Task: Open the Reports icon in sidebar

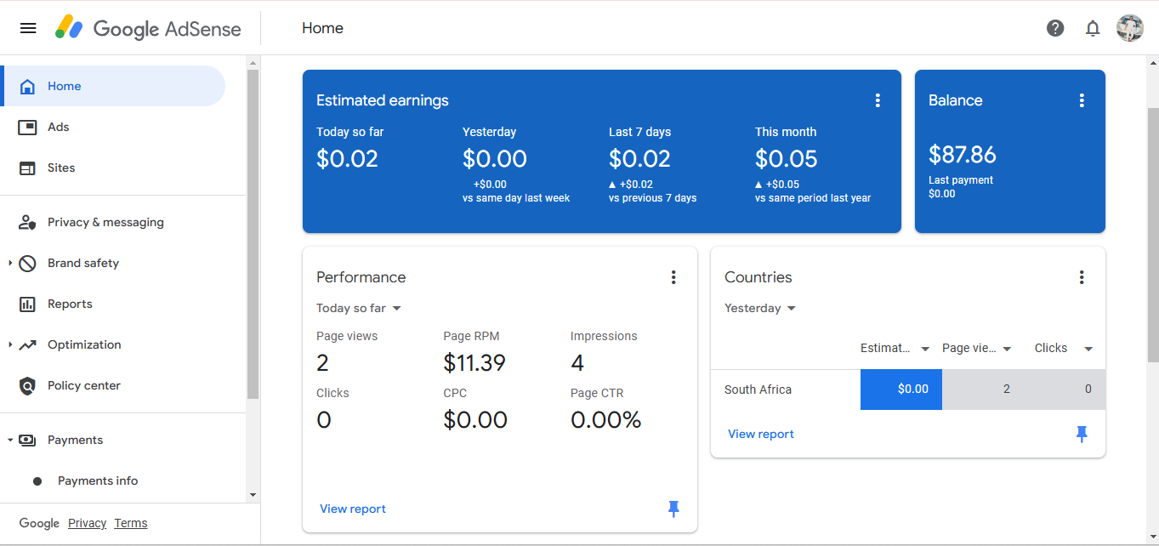Action: [x=28, y=304]
